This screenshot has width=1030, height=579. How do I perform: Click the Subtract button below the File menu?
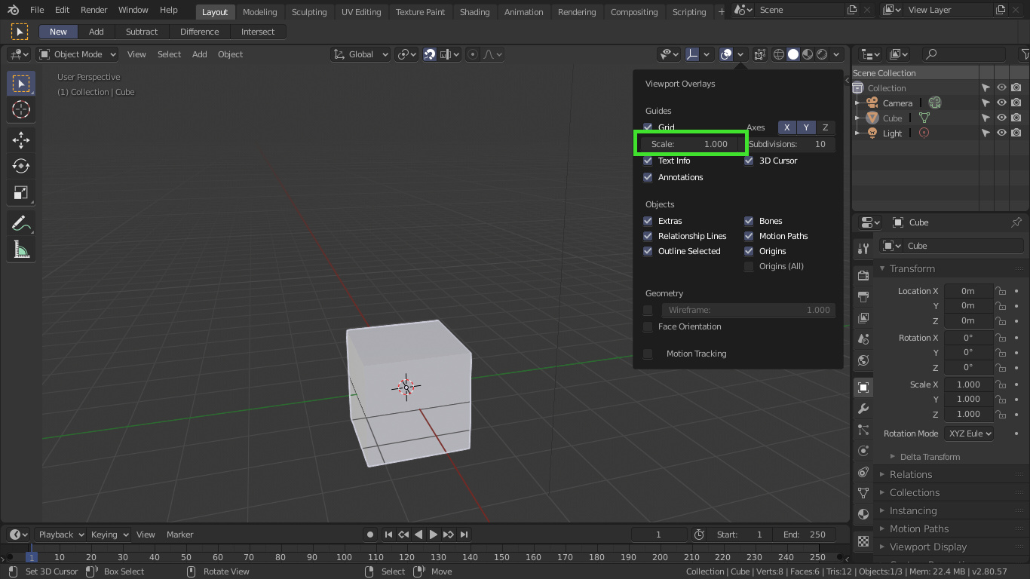coord(142,32)
